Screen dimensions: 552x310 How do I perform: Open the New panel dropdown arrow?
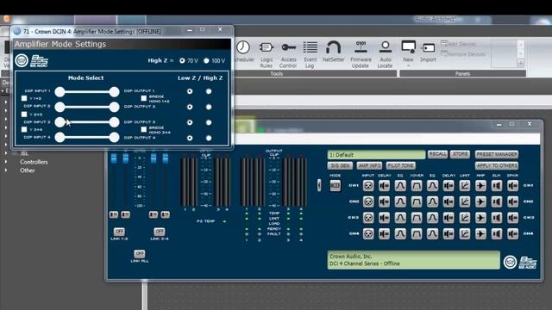pos(408,65)
